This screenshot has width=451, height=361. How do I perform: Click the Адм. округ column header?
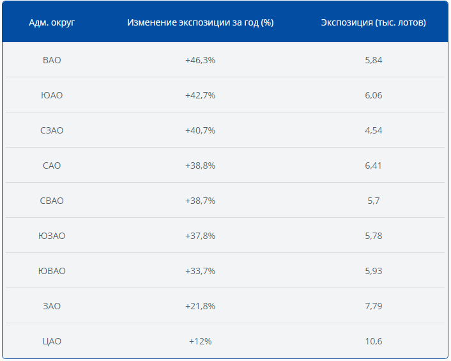click(x=52, y=22)
